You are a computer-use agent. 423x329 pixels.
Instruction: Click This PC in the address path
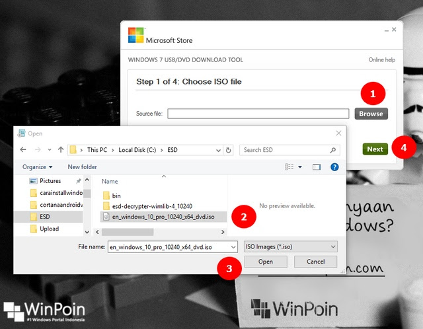click(x=97, y=150)
